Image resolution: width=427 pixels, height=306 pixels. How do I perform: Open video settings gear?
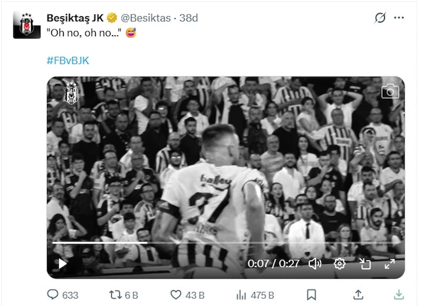pos(339,263)
